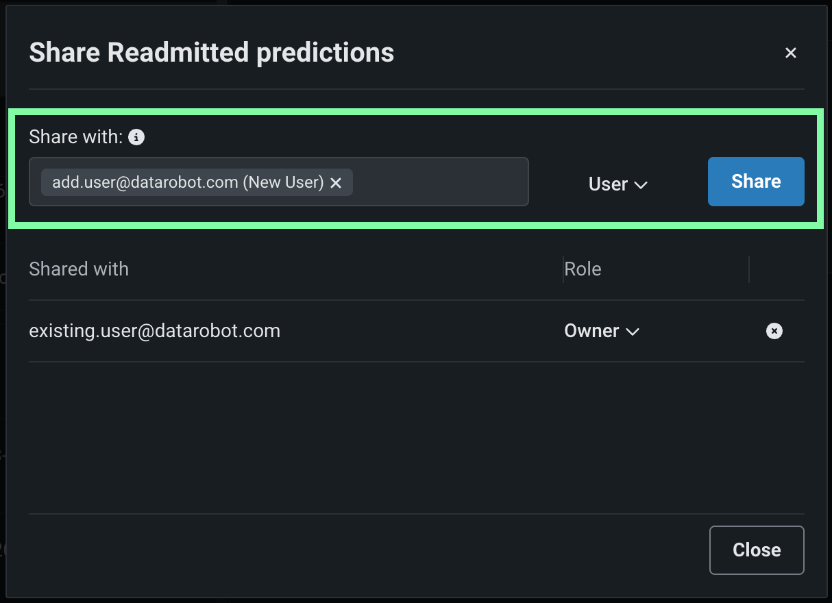Image resolution: width=832 pixels, height=603 pixels.
Task: Expand the User role chevron
Action: (x=641, y=184)
